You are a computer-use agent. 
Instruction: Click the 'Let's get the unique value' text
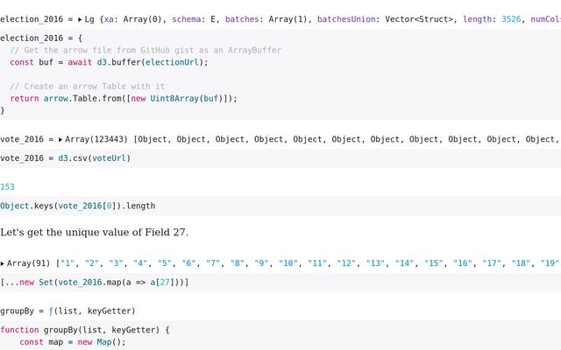pos(94,233)
